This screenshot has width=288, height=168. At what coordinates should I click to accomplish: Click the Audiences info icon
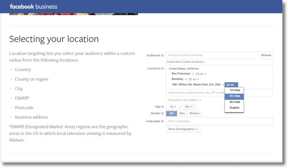162,56
